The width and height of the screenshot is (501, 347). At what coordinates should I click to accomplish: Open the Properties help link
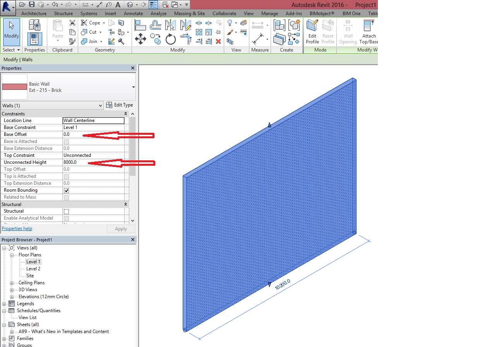point(17,228)
